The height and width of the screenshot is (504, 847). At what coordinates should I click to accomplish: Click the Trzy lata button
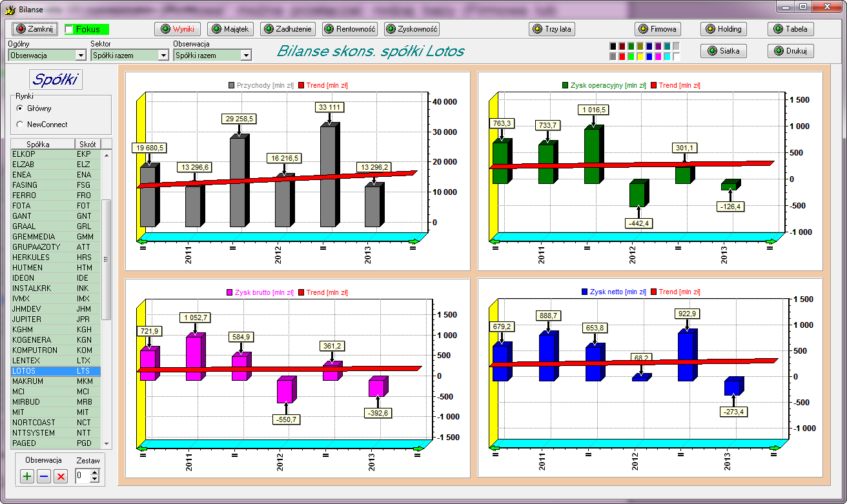coord(552,29)
